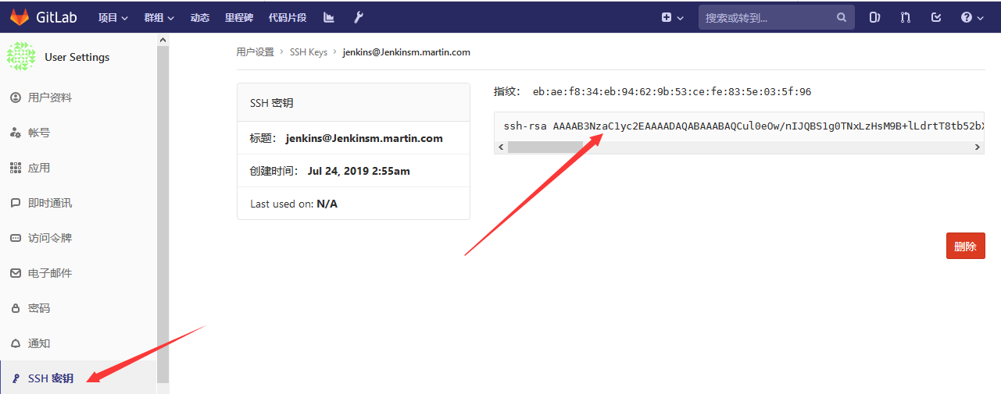Click the search magnifier icon
The height and width of the screenshot is (394, 1001).
(842, 17)
